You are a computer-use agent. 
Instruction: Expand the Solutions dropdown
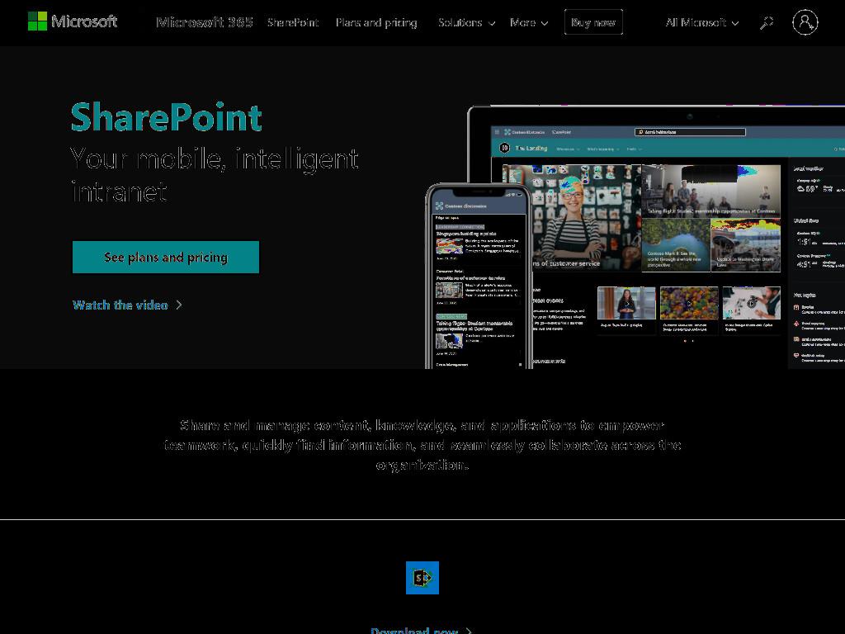coord(466,22)
